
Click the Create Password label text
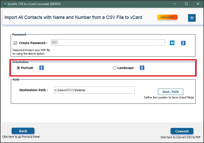pos(33,43)
